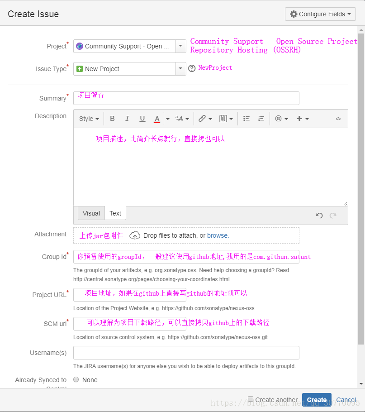
Task: Open the Style dropdown
Action: 89,119
